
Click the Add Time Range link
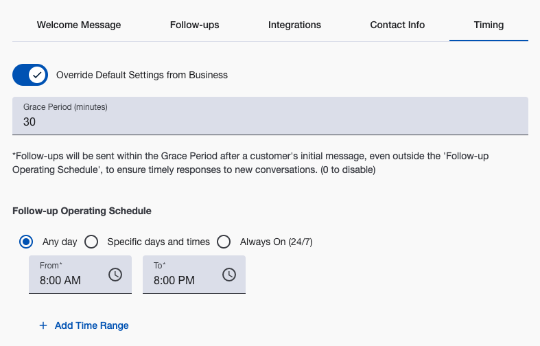91,325
